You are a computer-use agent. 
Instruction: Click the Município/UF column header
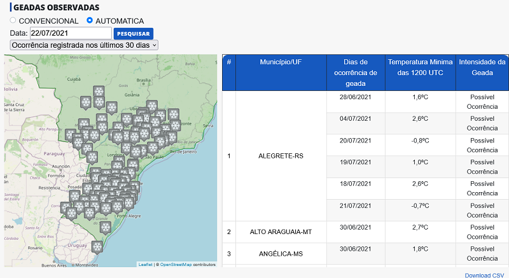[x=281, y=62]
